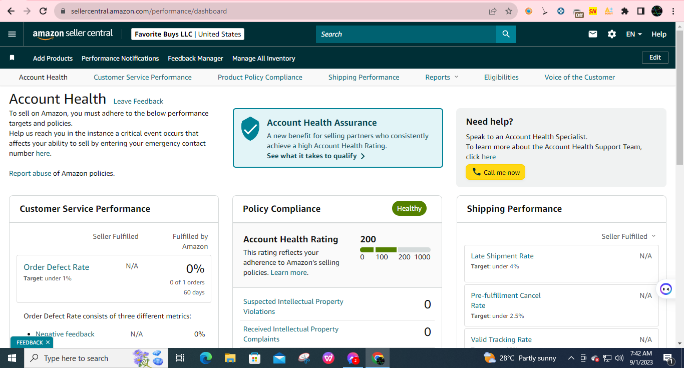Click the browser forward arrow
Image resolution: width=684 pixels, height=368 pixels.
[x=27, y=11]
